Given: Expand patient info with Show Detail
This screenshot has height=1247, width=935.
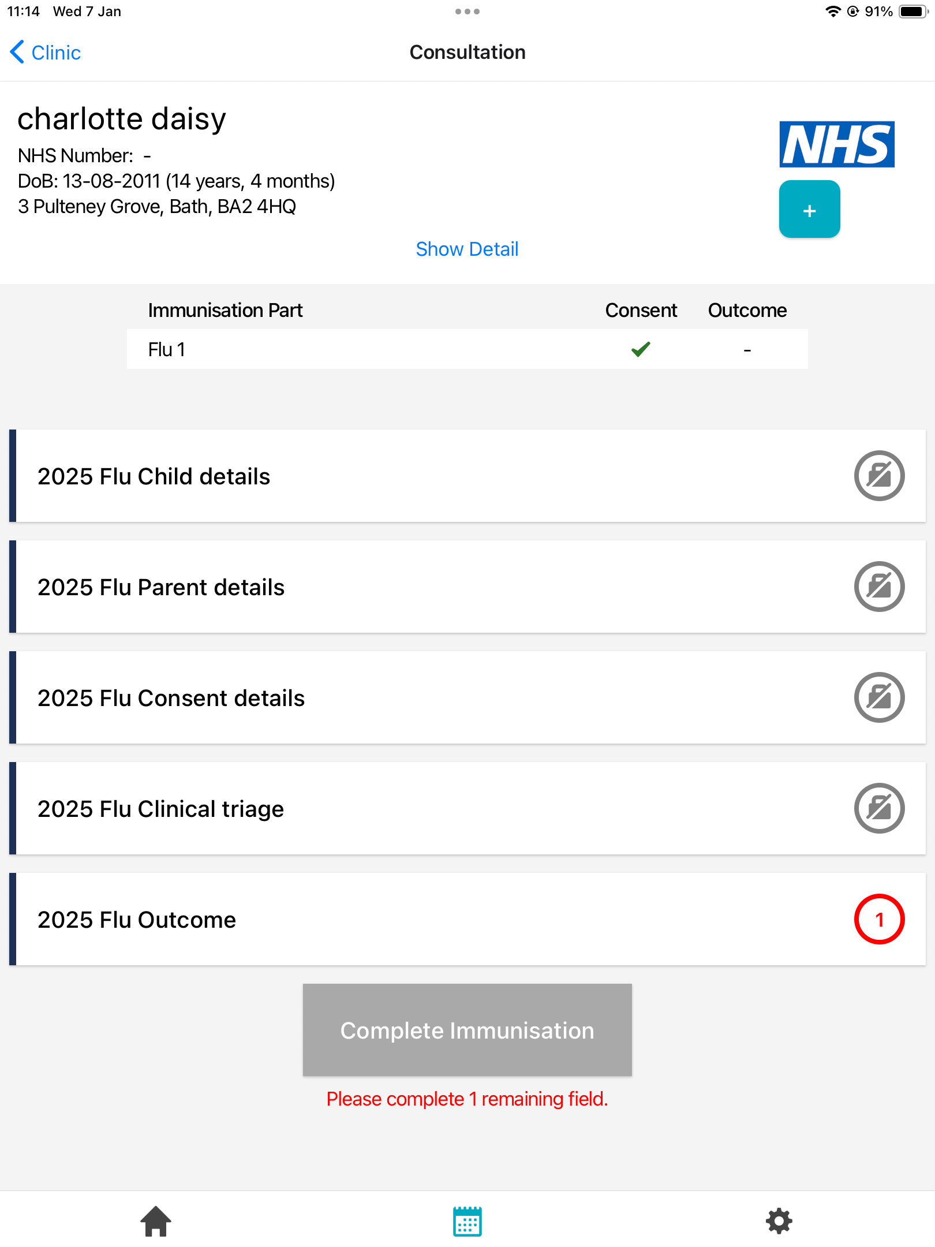Looking at the screenshot, I should [x=467, y=249].
